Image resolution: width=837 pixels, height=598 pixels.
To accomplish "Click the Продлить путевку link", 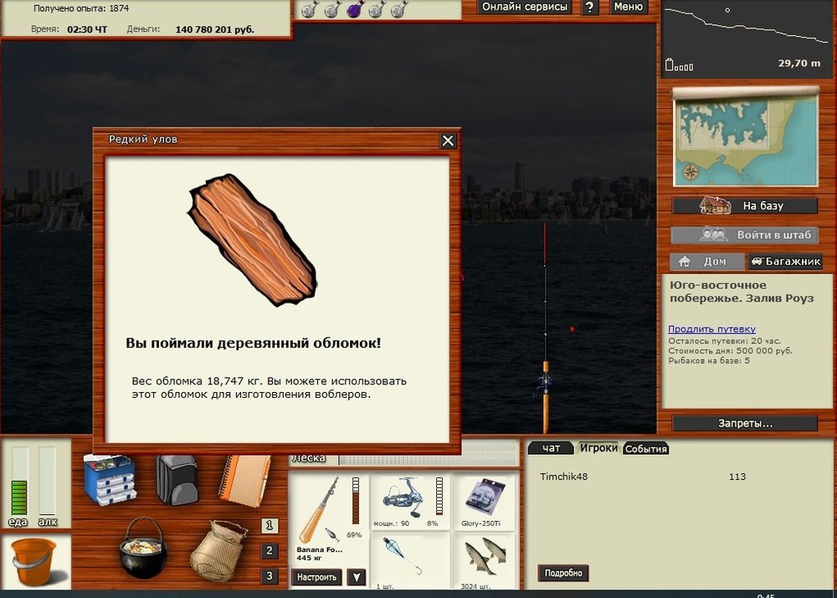I will [x=711, y=329].
